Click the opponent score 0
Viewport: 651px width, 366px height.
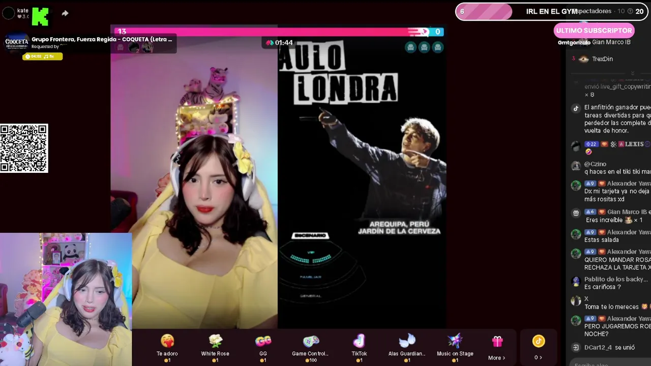[437, 32]
